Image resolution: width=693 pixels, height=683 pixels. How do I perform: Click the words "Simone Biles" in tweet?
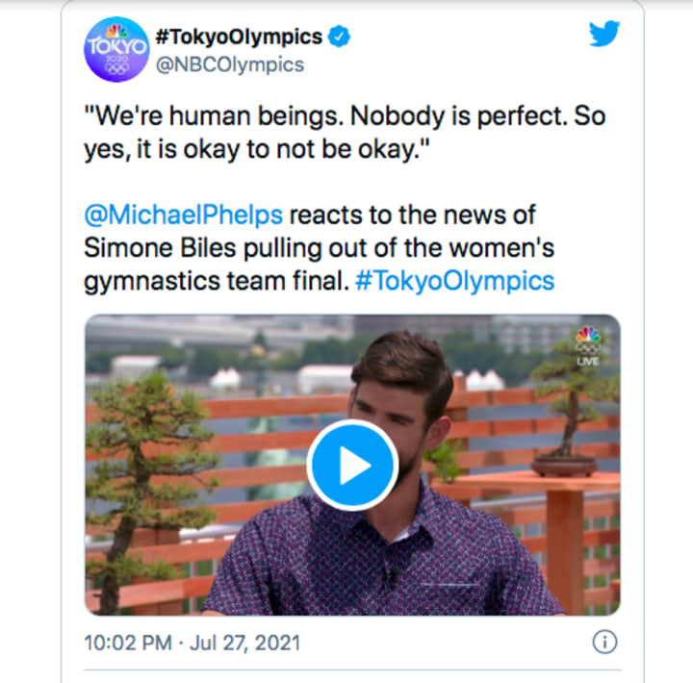coord(147,246)
